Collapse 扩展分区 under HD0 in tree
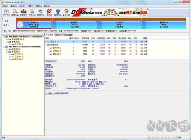 click(7, 42)
